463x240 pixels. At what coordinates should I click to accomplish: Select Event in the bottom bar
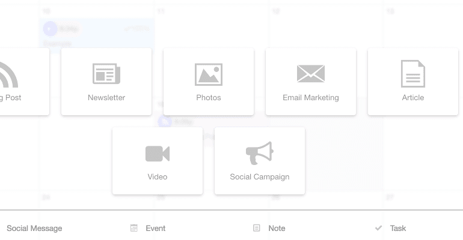coord(155,228)
